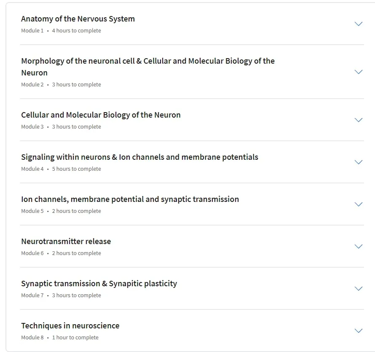The image size is (375, 352).
Task: Click Module 6 2 hours to complete text
Action: pyautogui.click(x=61, y=253)
